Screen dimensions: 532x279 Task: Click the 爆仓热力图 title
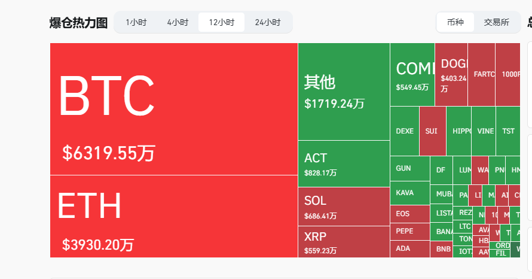pyautogui.click(x=78, y=23)
